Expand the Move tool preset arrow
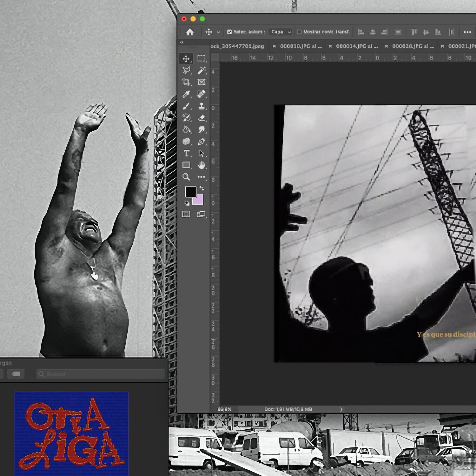476x476 pixels. coord(218,32)
